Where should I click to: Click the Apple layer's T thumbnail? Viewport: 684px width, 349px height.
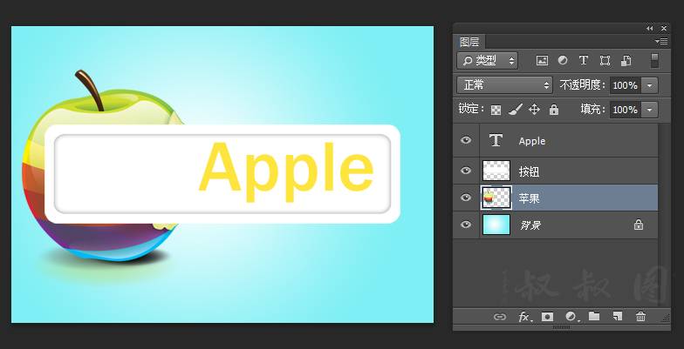[496, 140]
